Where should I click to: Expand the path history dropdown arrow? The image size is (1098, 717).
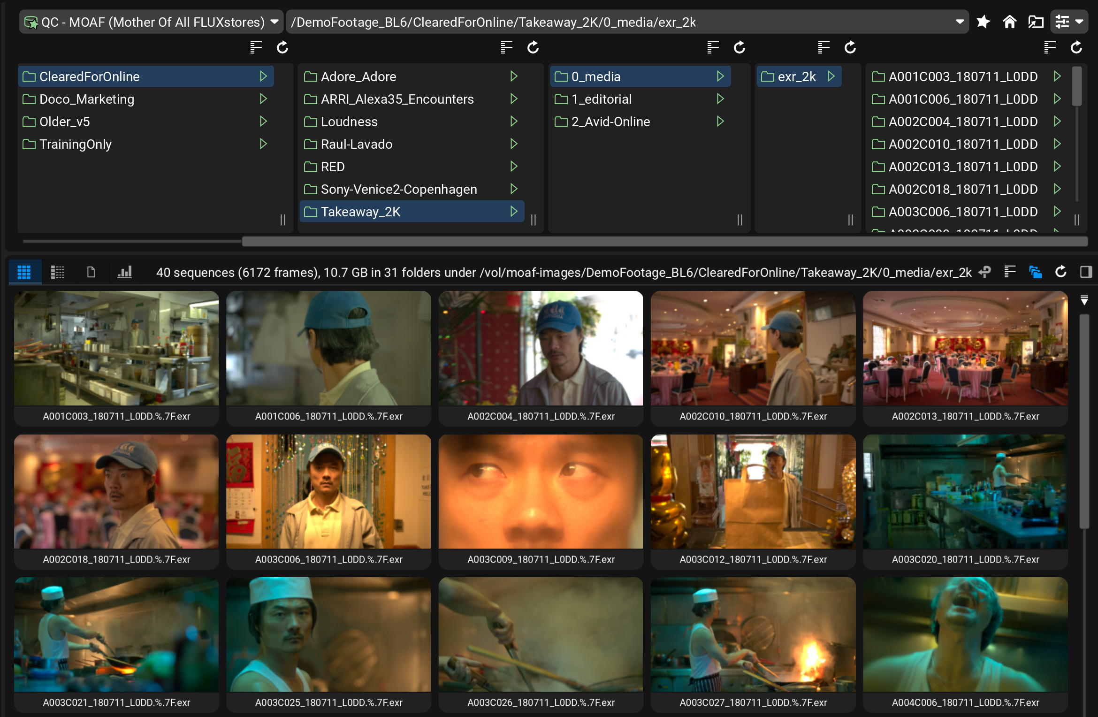(960, 22)
